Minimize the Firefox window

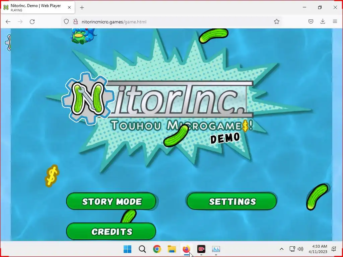pyautogui.click(x=304, y=7)
